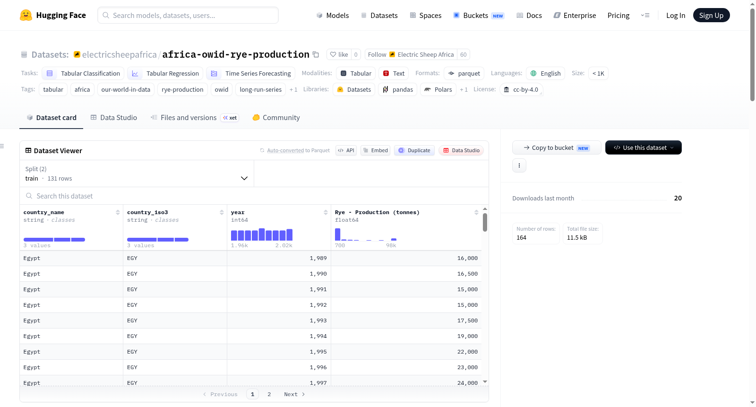
Task: Show more tags with +1 after long-run-series
Action: pos(293,90)
